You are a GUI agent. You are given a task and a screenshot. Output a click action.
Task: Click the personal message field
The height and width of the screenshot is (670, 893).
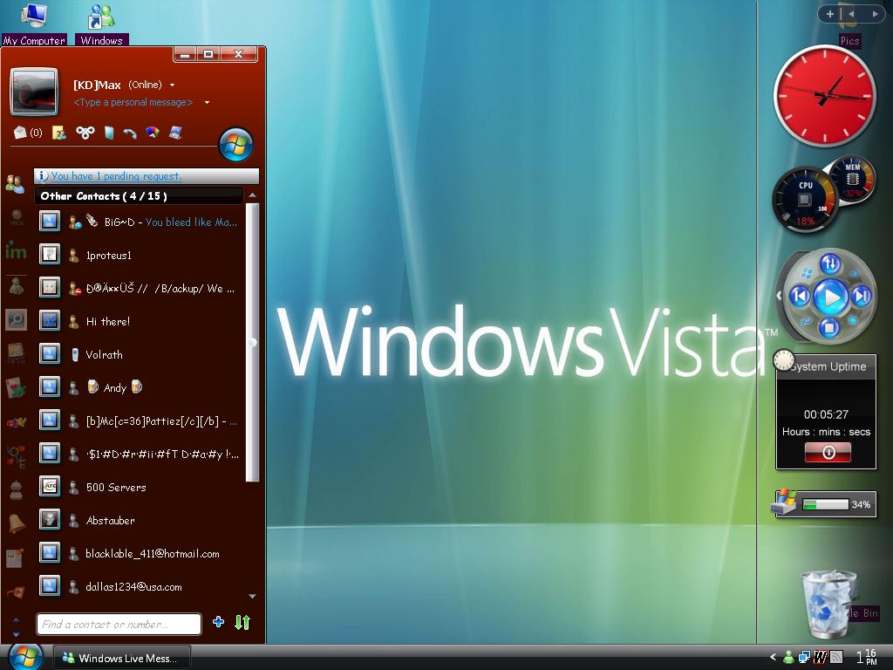[x=133, y=103]
